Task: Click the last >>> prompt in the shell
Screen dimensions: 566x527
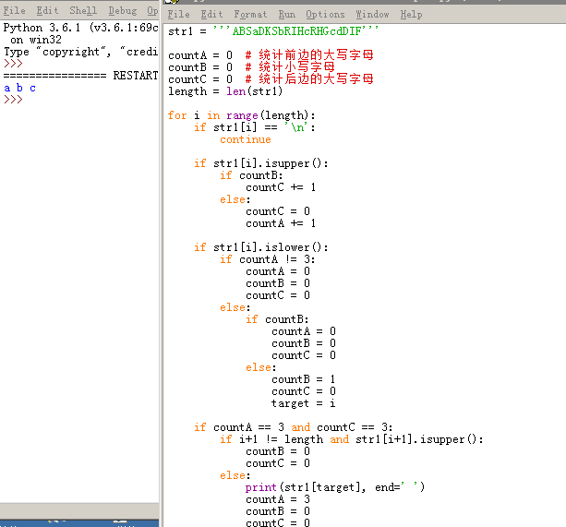Action: pos(13,100)
